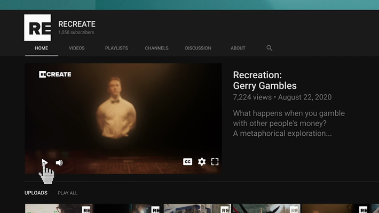The height and width of the screenshot is (213, 379).
Task: Expand the 'What happens when you gamble' description
Action: coord(289,123)
